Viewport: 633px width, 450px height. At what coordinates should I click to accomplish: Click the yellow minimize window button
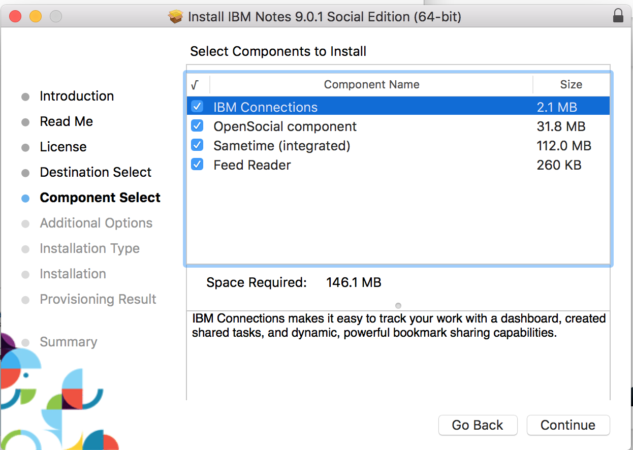pos(36,16)
